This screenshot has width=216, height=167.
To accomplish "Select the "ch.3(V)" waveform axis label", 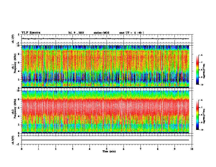I will tap(13, 140).
